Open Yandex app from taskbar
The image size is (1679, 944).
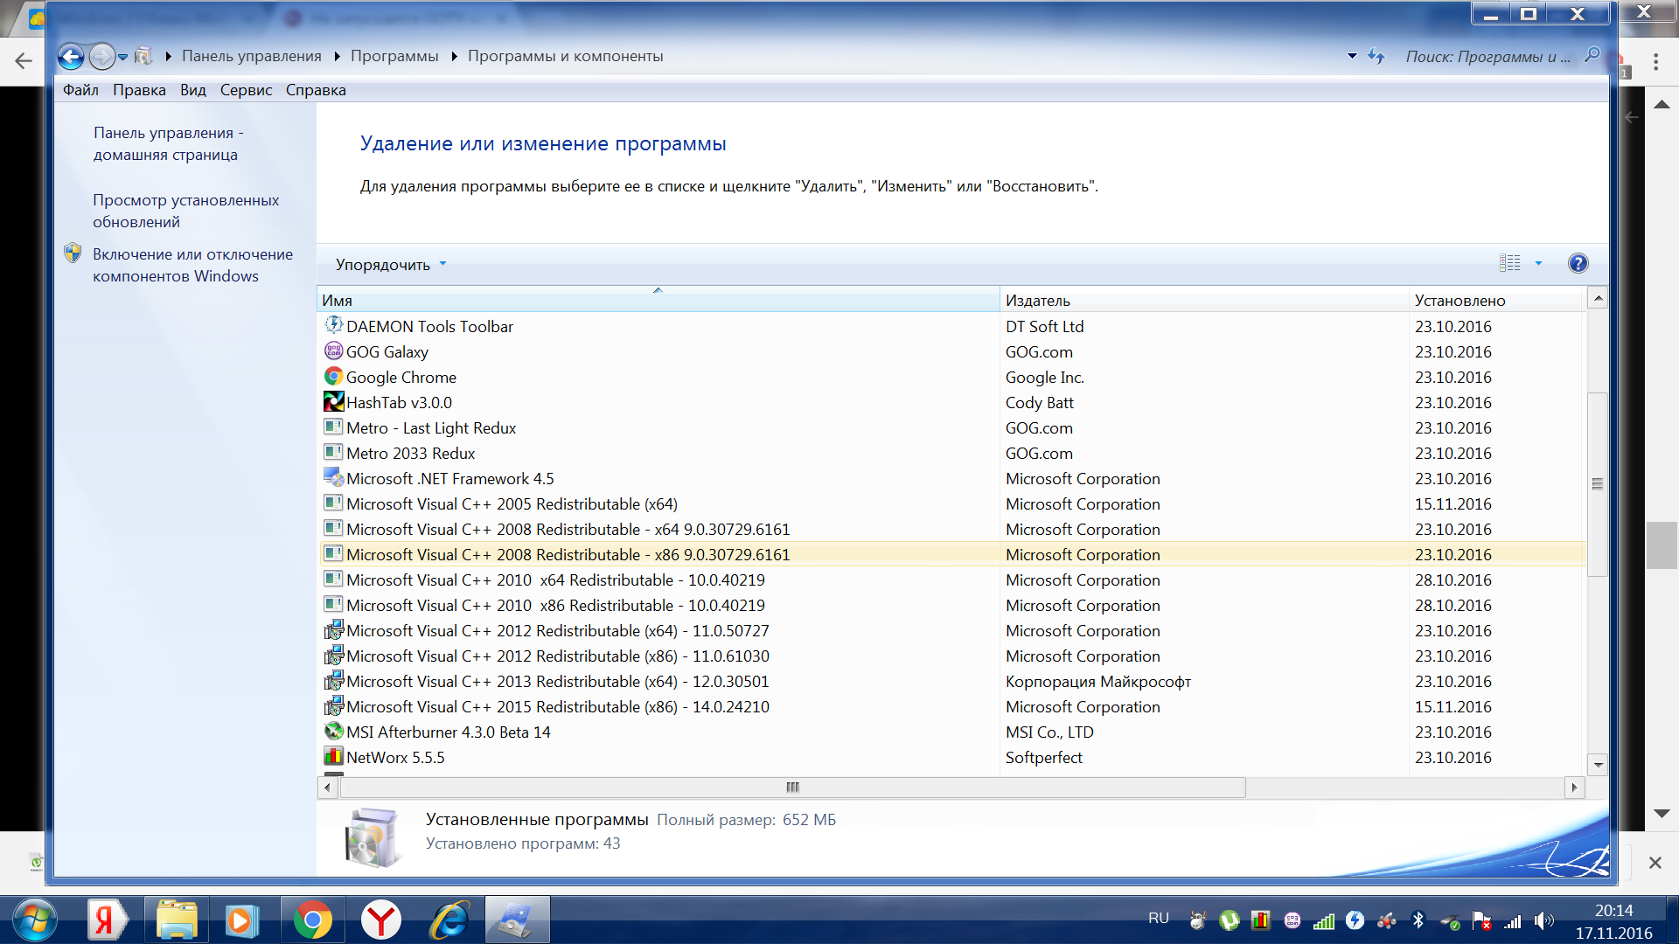pyautogui.click(x=106, y=920)
